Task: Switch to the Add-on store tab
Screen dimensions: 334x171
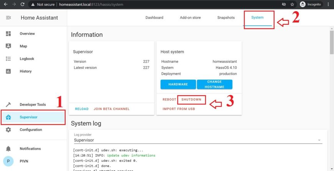Action: point(190,18)
